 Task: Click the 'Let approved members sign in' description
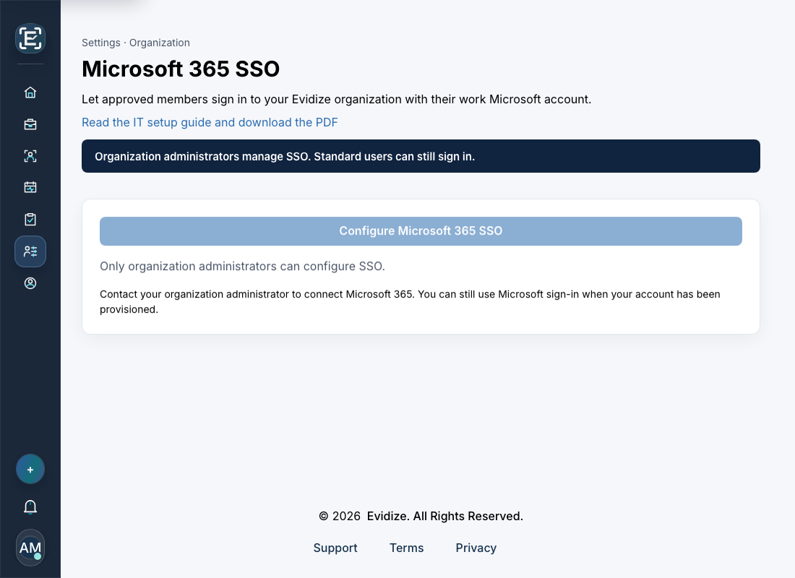(337, 100)
